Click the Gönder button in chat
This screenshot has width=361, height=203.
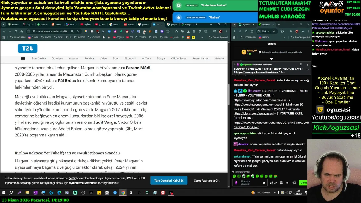(303, 183)
